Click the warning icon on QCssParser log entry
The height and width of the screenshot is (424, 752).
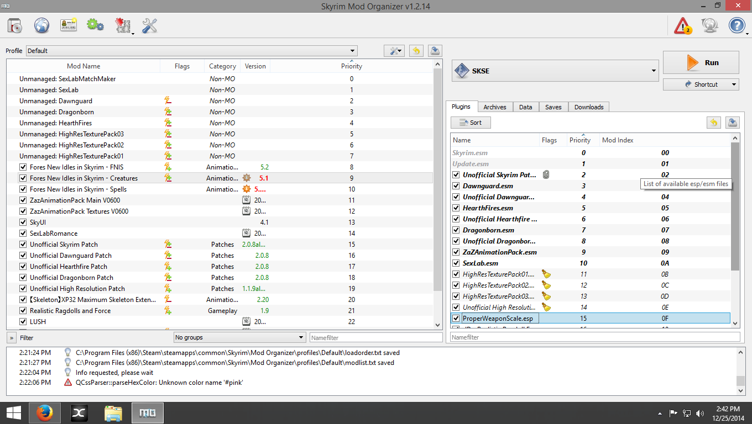pos(68,382)
